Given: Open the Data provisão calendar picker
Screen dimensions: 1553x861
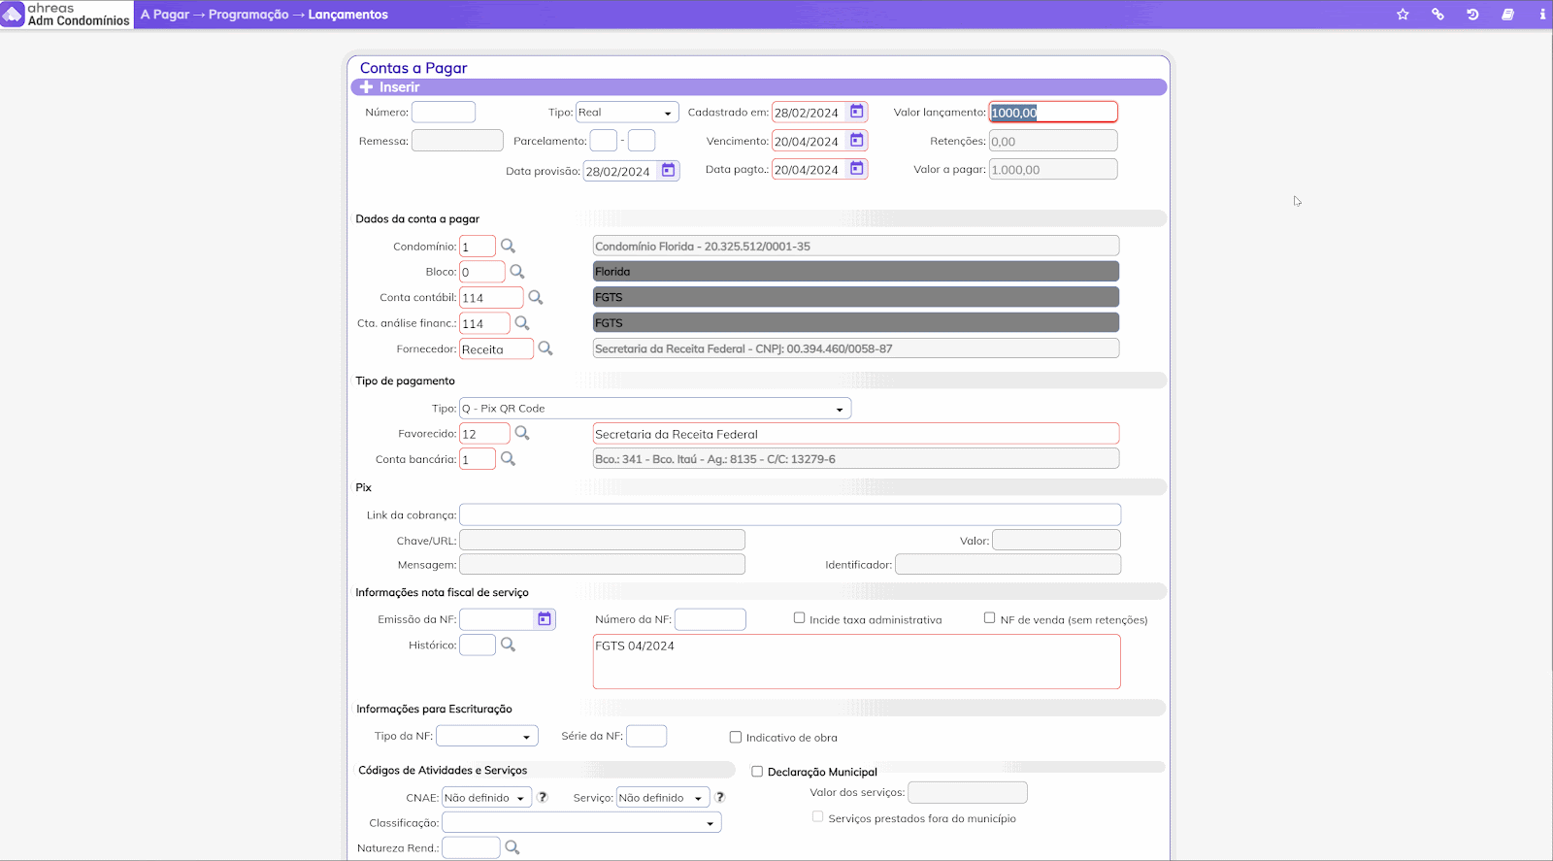Looking at the screenshot, I should click(x=668, y=171).
